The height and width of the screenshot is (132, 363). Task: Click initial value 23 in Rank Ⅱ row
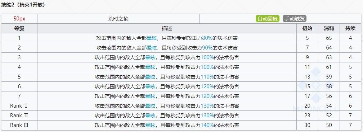click(x=307, y=115)
